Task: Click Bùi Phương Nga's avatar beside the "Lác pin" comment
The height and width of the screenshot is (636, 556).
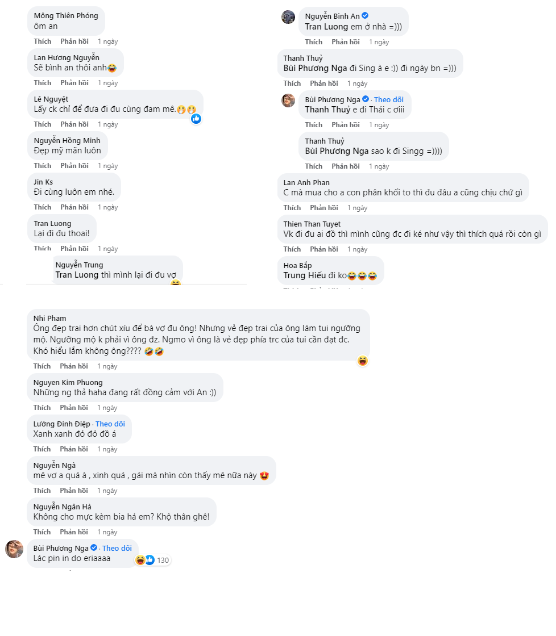Action: coord(14,549)
